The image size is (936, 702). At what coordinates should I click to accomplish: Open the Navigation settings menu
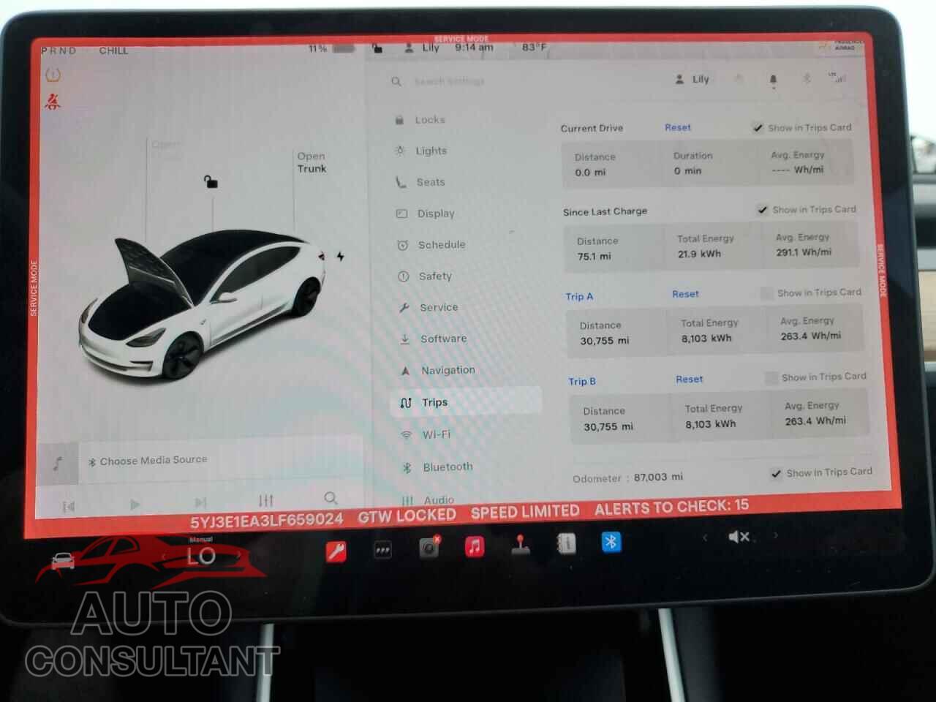437,371
